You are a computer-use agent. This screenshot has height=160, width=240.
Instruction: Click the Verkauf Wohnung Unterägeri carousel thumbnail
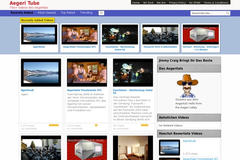tap(201, 34)
